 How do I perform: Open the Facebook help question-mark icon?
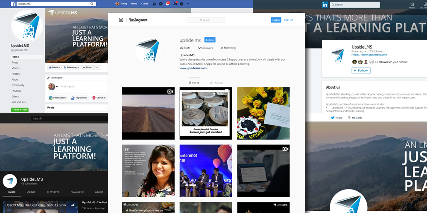coord(181,4)
